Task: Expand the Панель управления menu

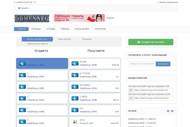Action: 169,2
